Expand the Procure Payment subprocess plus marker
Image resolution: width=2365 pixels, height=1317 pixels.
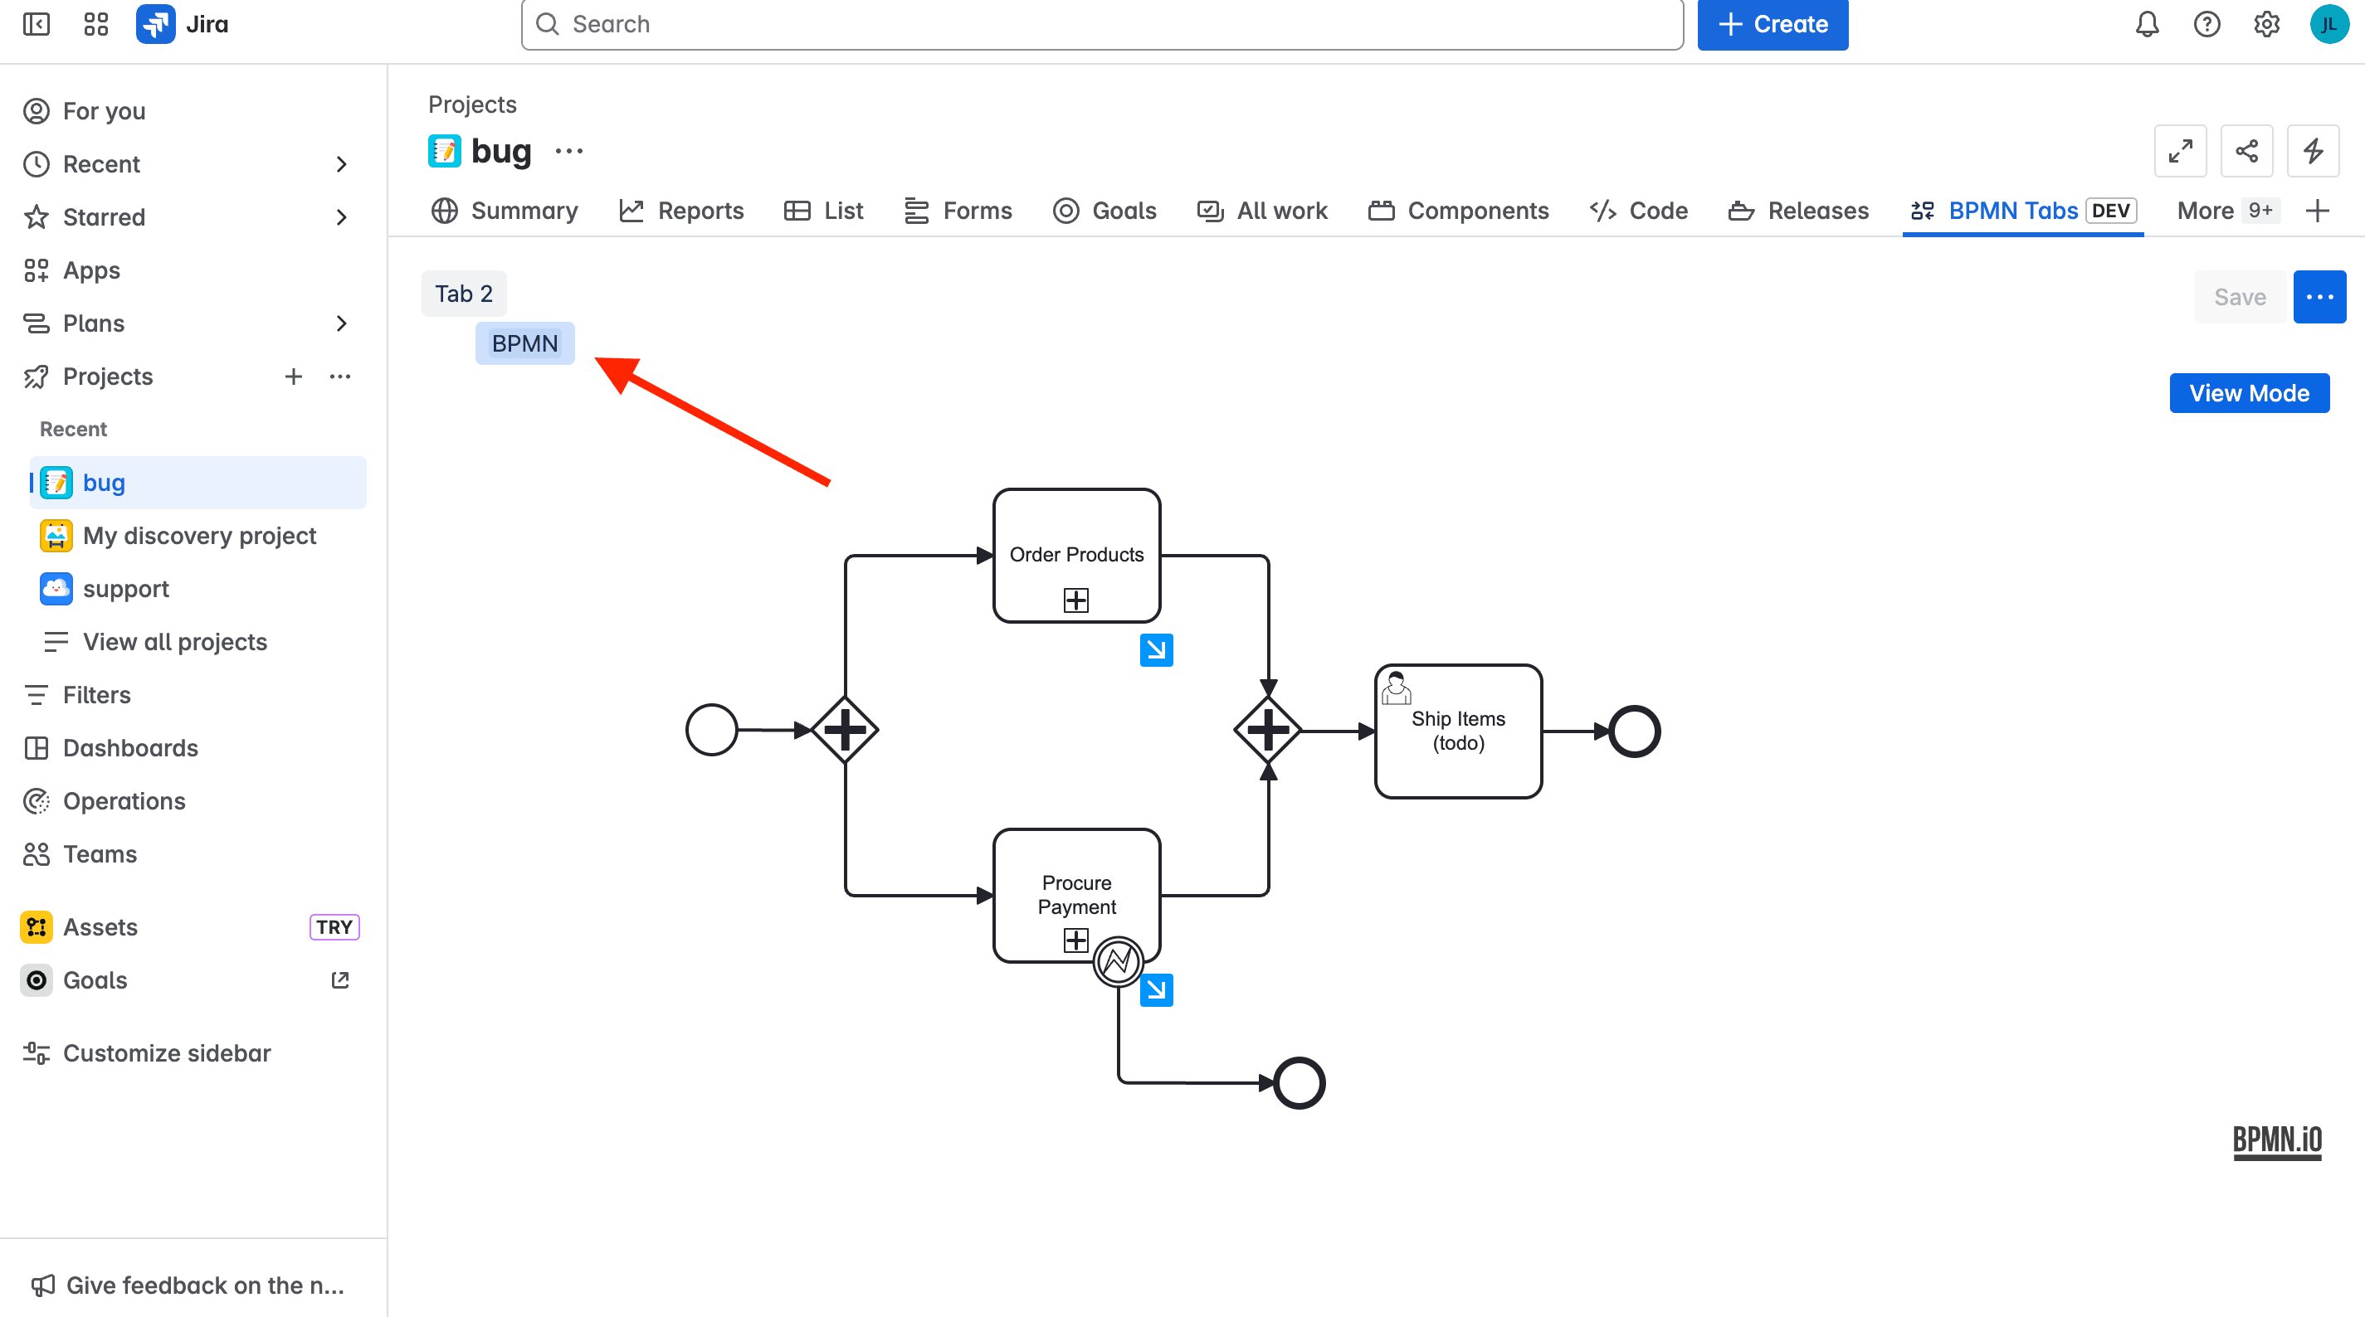(1076, 940)
